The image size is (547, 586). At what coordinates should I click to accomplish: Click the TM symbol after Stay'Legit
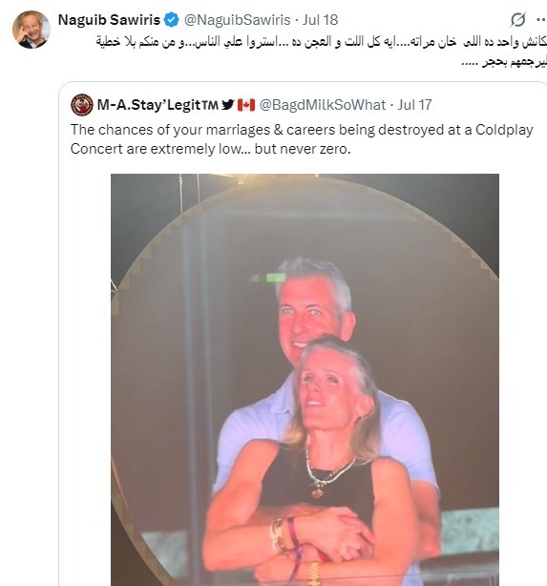click(x=210, y=105)
